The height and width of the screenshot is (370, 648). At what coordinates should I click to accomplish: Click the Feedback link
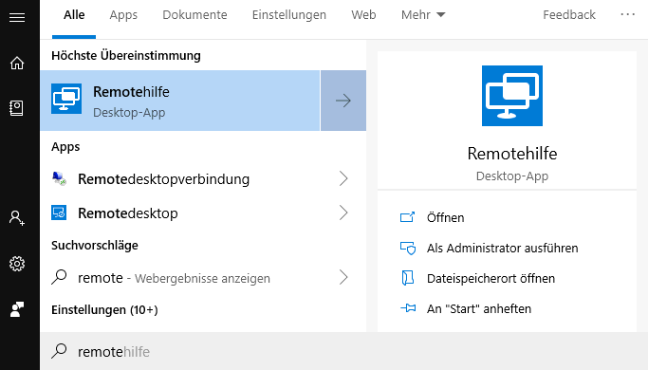coord(569,15)
